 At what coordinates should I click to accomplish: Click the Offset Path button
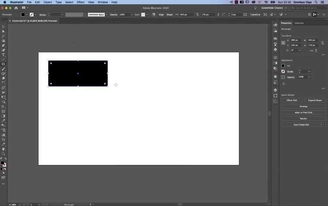292,100
